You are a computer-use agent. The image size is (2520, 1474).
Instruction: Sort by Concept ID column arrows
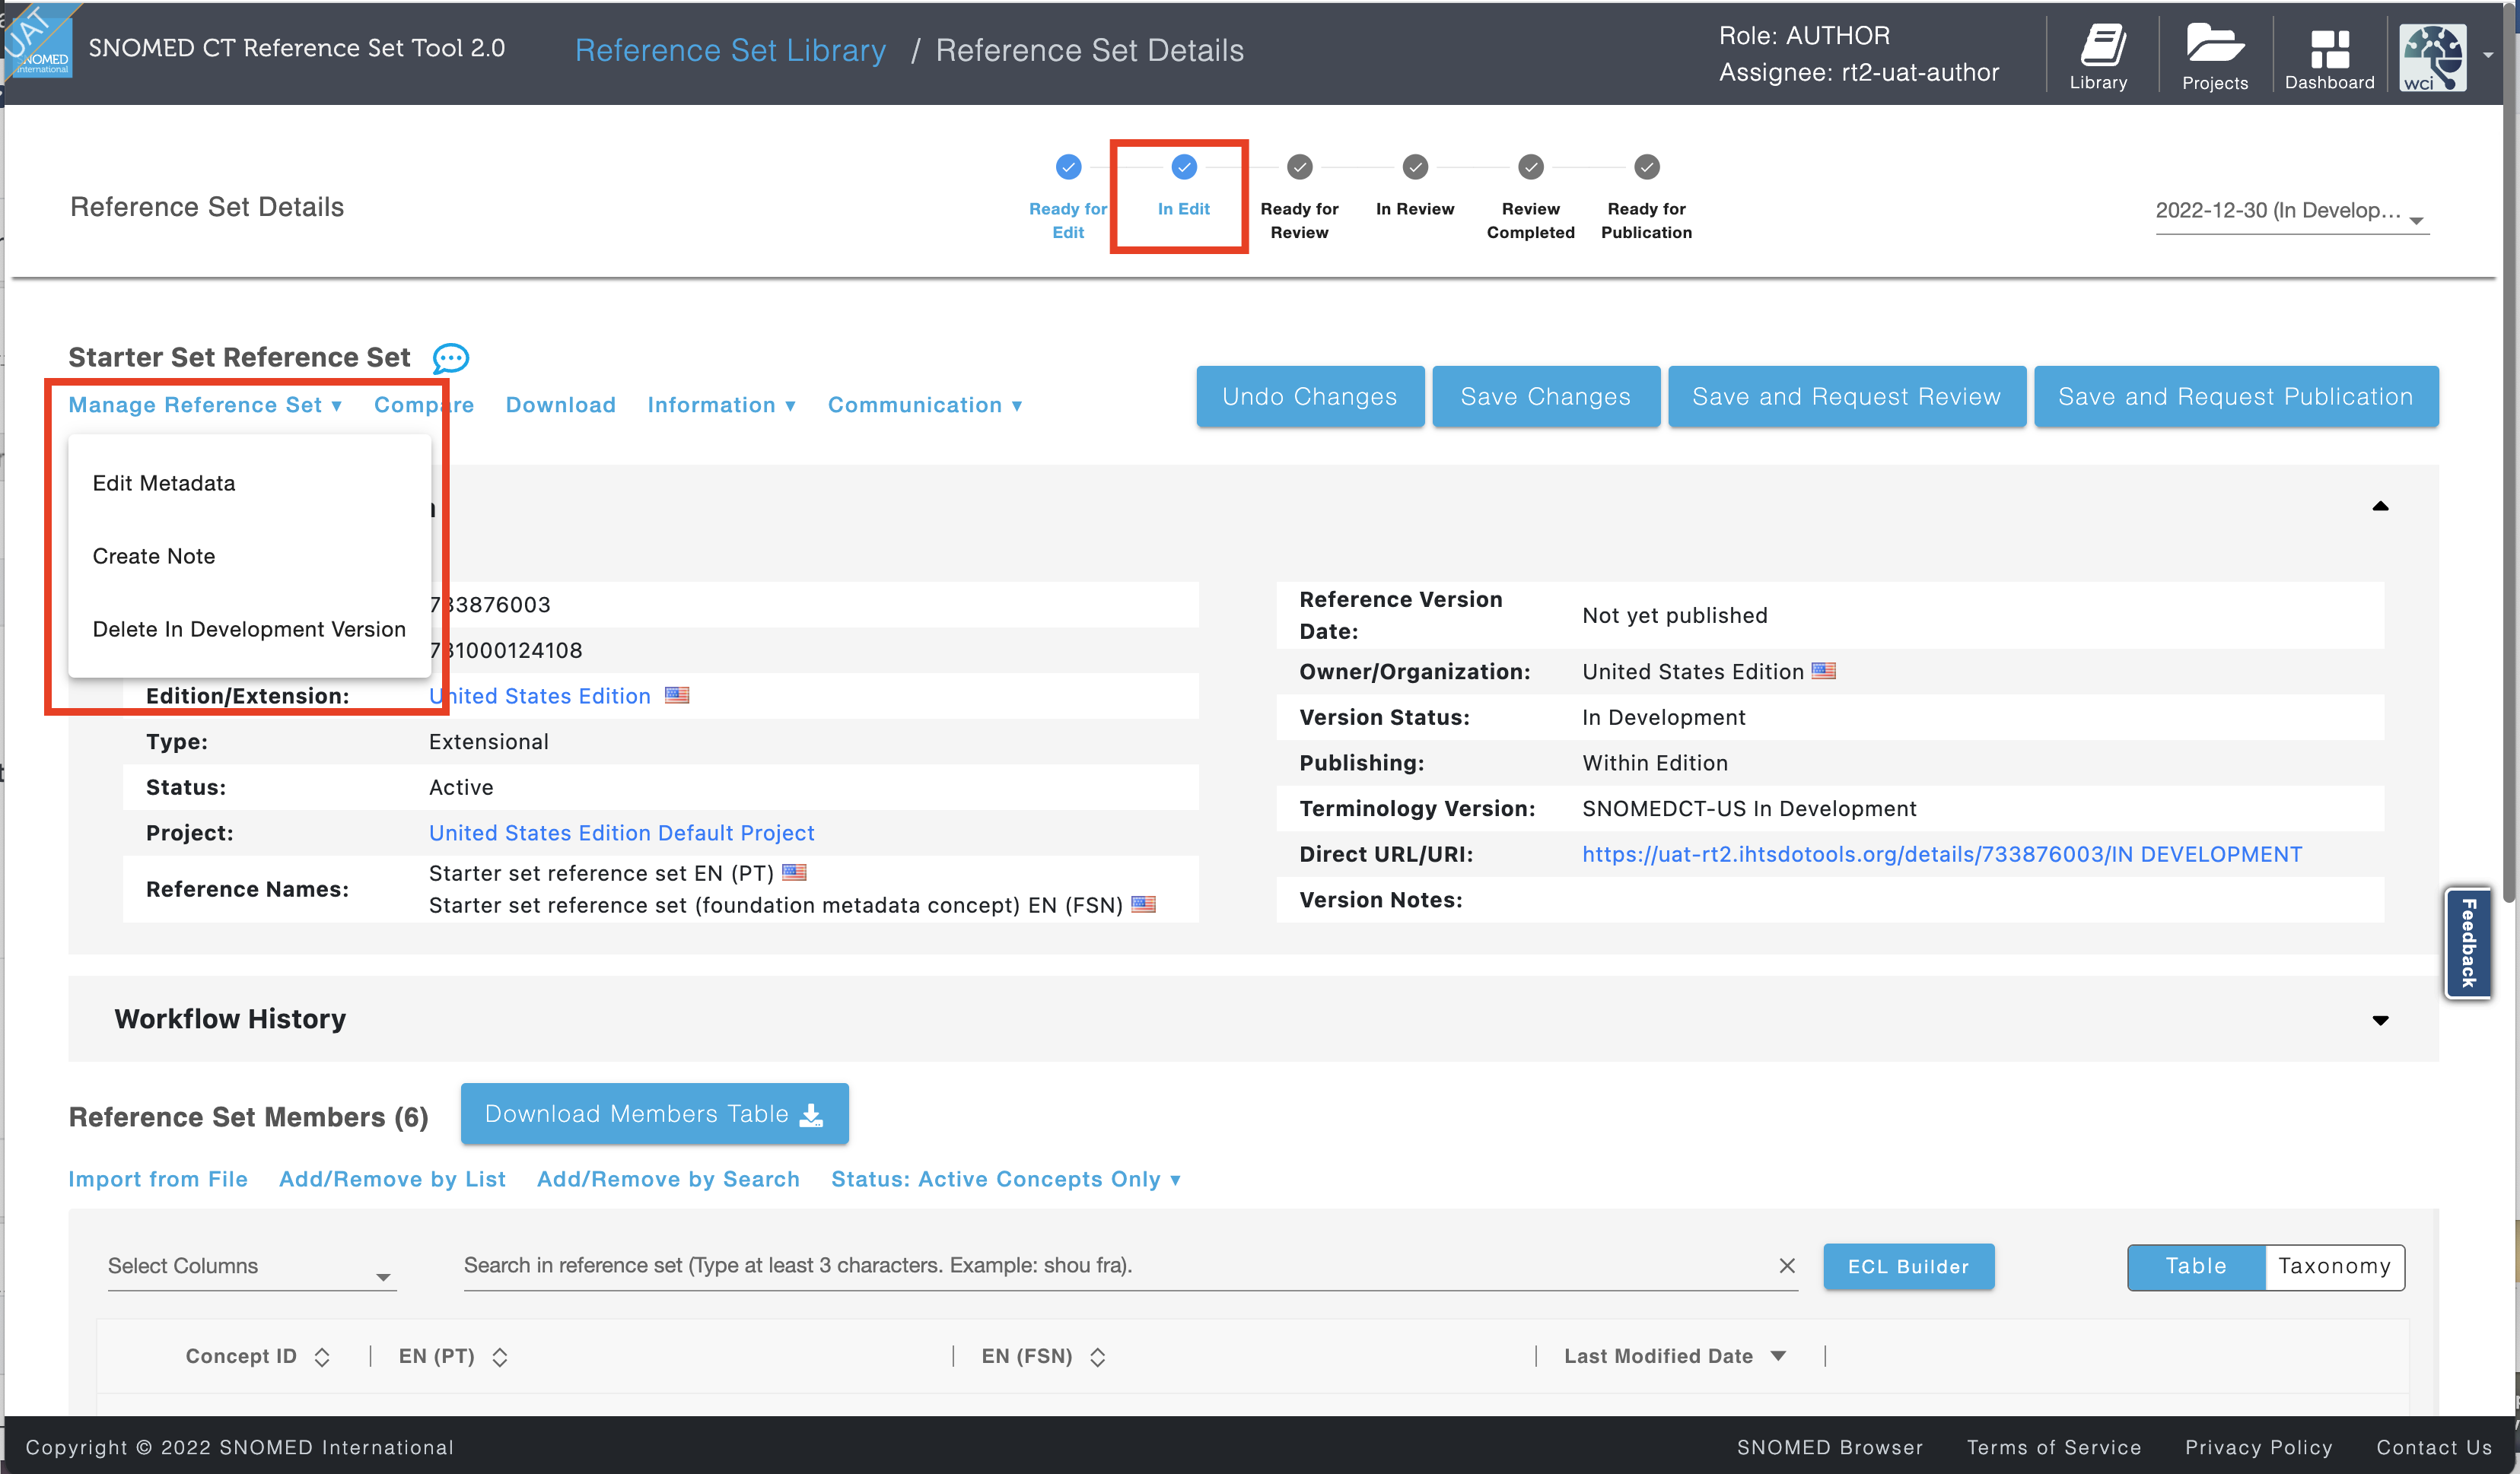[x=322, y=1356]
